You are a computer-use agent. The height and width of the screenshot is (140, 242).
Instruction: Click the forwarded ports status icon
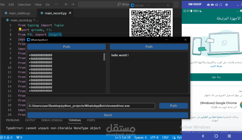(19, 137)
